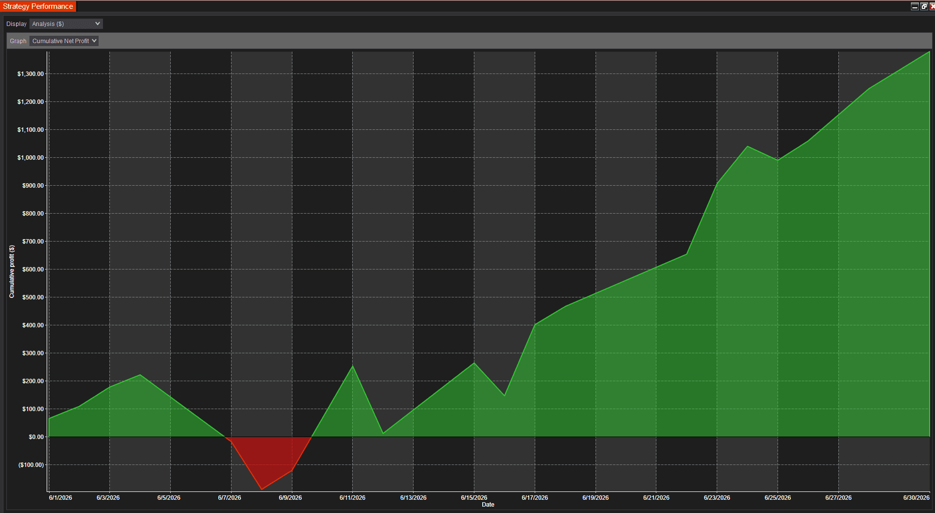Open the Display Analysis ($) dropdown
The width and height of the screenshot is (935, 513).
point(66,24)
